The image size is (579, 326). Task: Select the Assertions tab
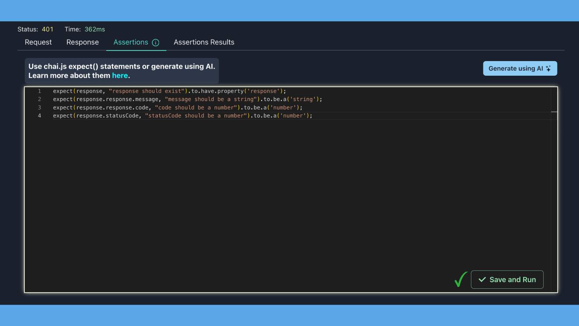136,42
